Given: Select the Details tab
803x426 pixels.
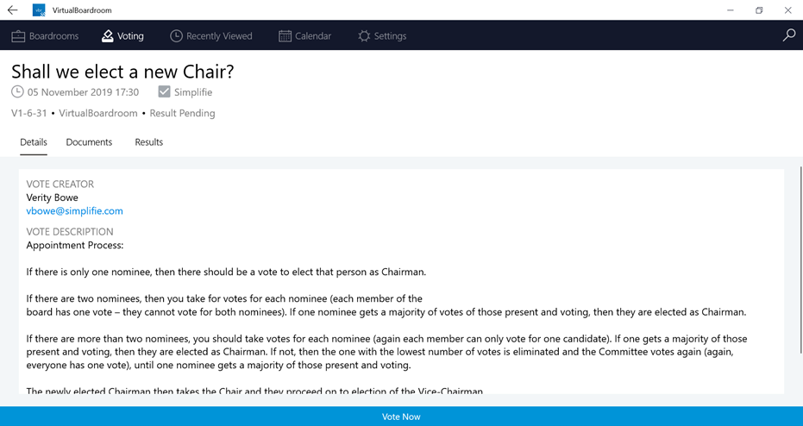Looking at the screenshot, I should pyautogui.click(x=34, y=142).
